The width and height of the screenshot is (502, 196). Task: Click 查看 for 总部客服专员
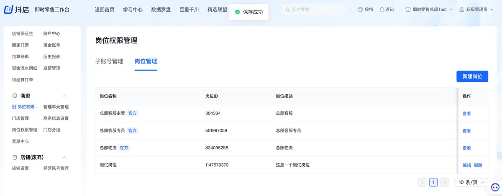pos(466,131)
